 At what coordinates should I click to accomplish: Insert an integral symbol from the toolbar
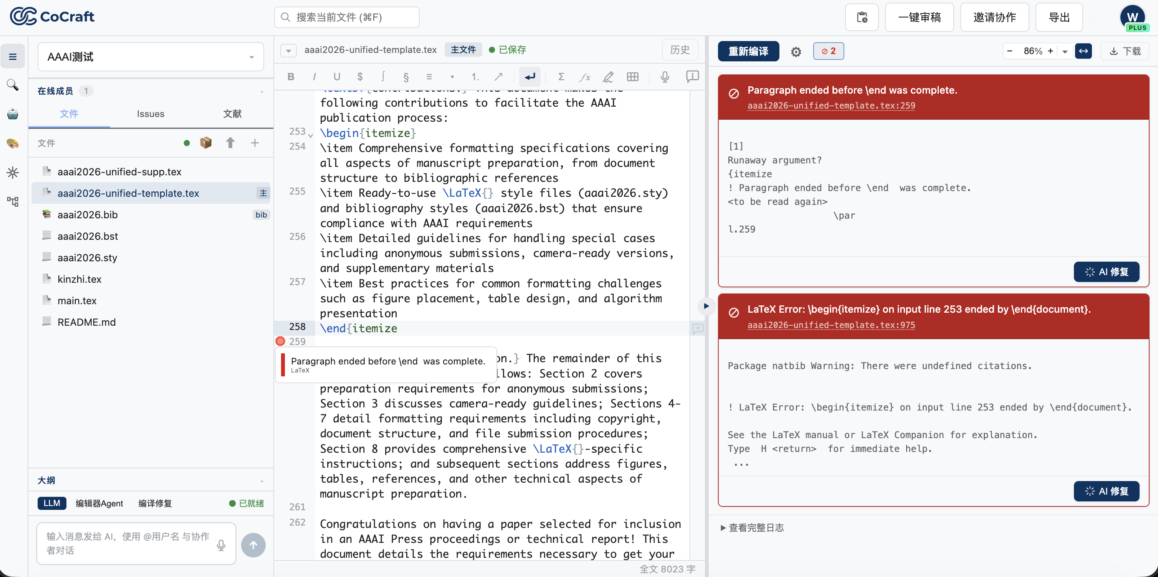click(382, 77)
